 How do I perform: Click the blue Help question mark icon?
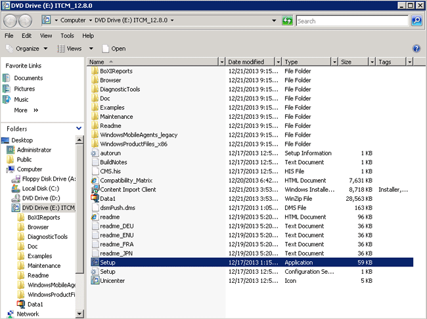pyautogui.click(x=416, y=49)
